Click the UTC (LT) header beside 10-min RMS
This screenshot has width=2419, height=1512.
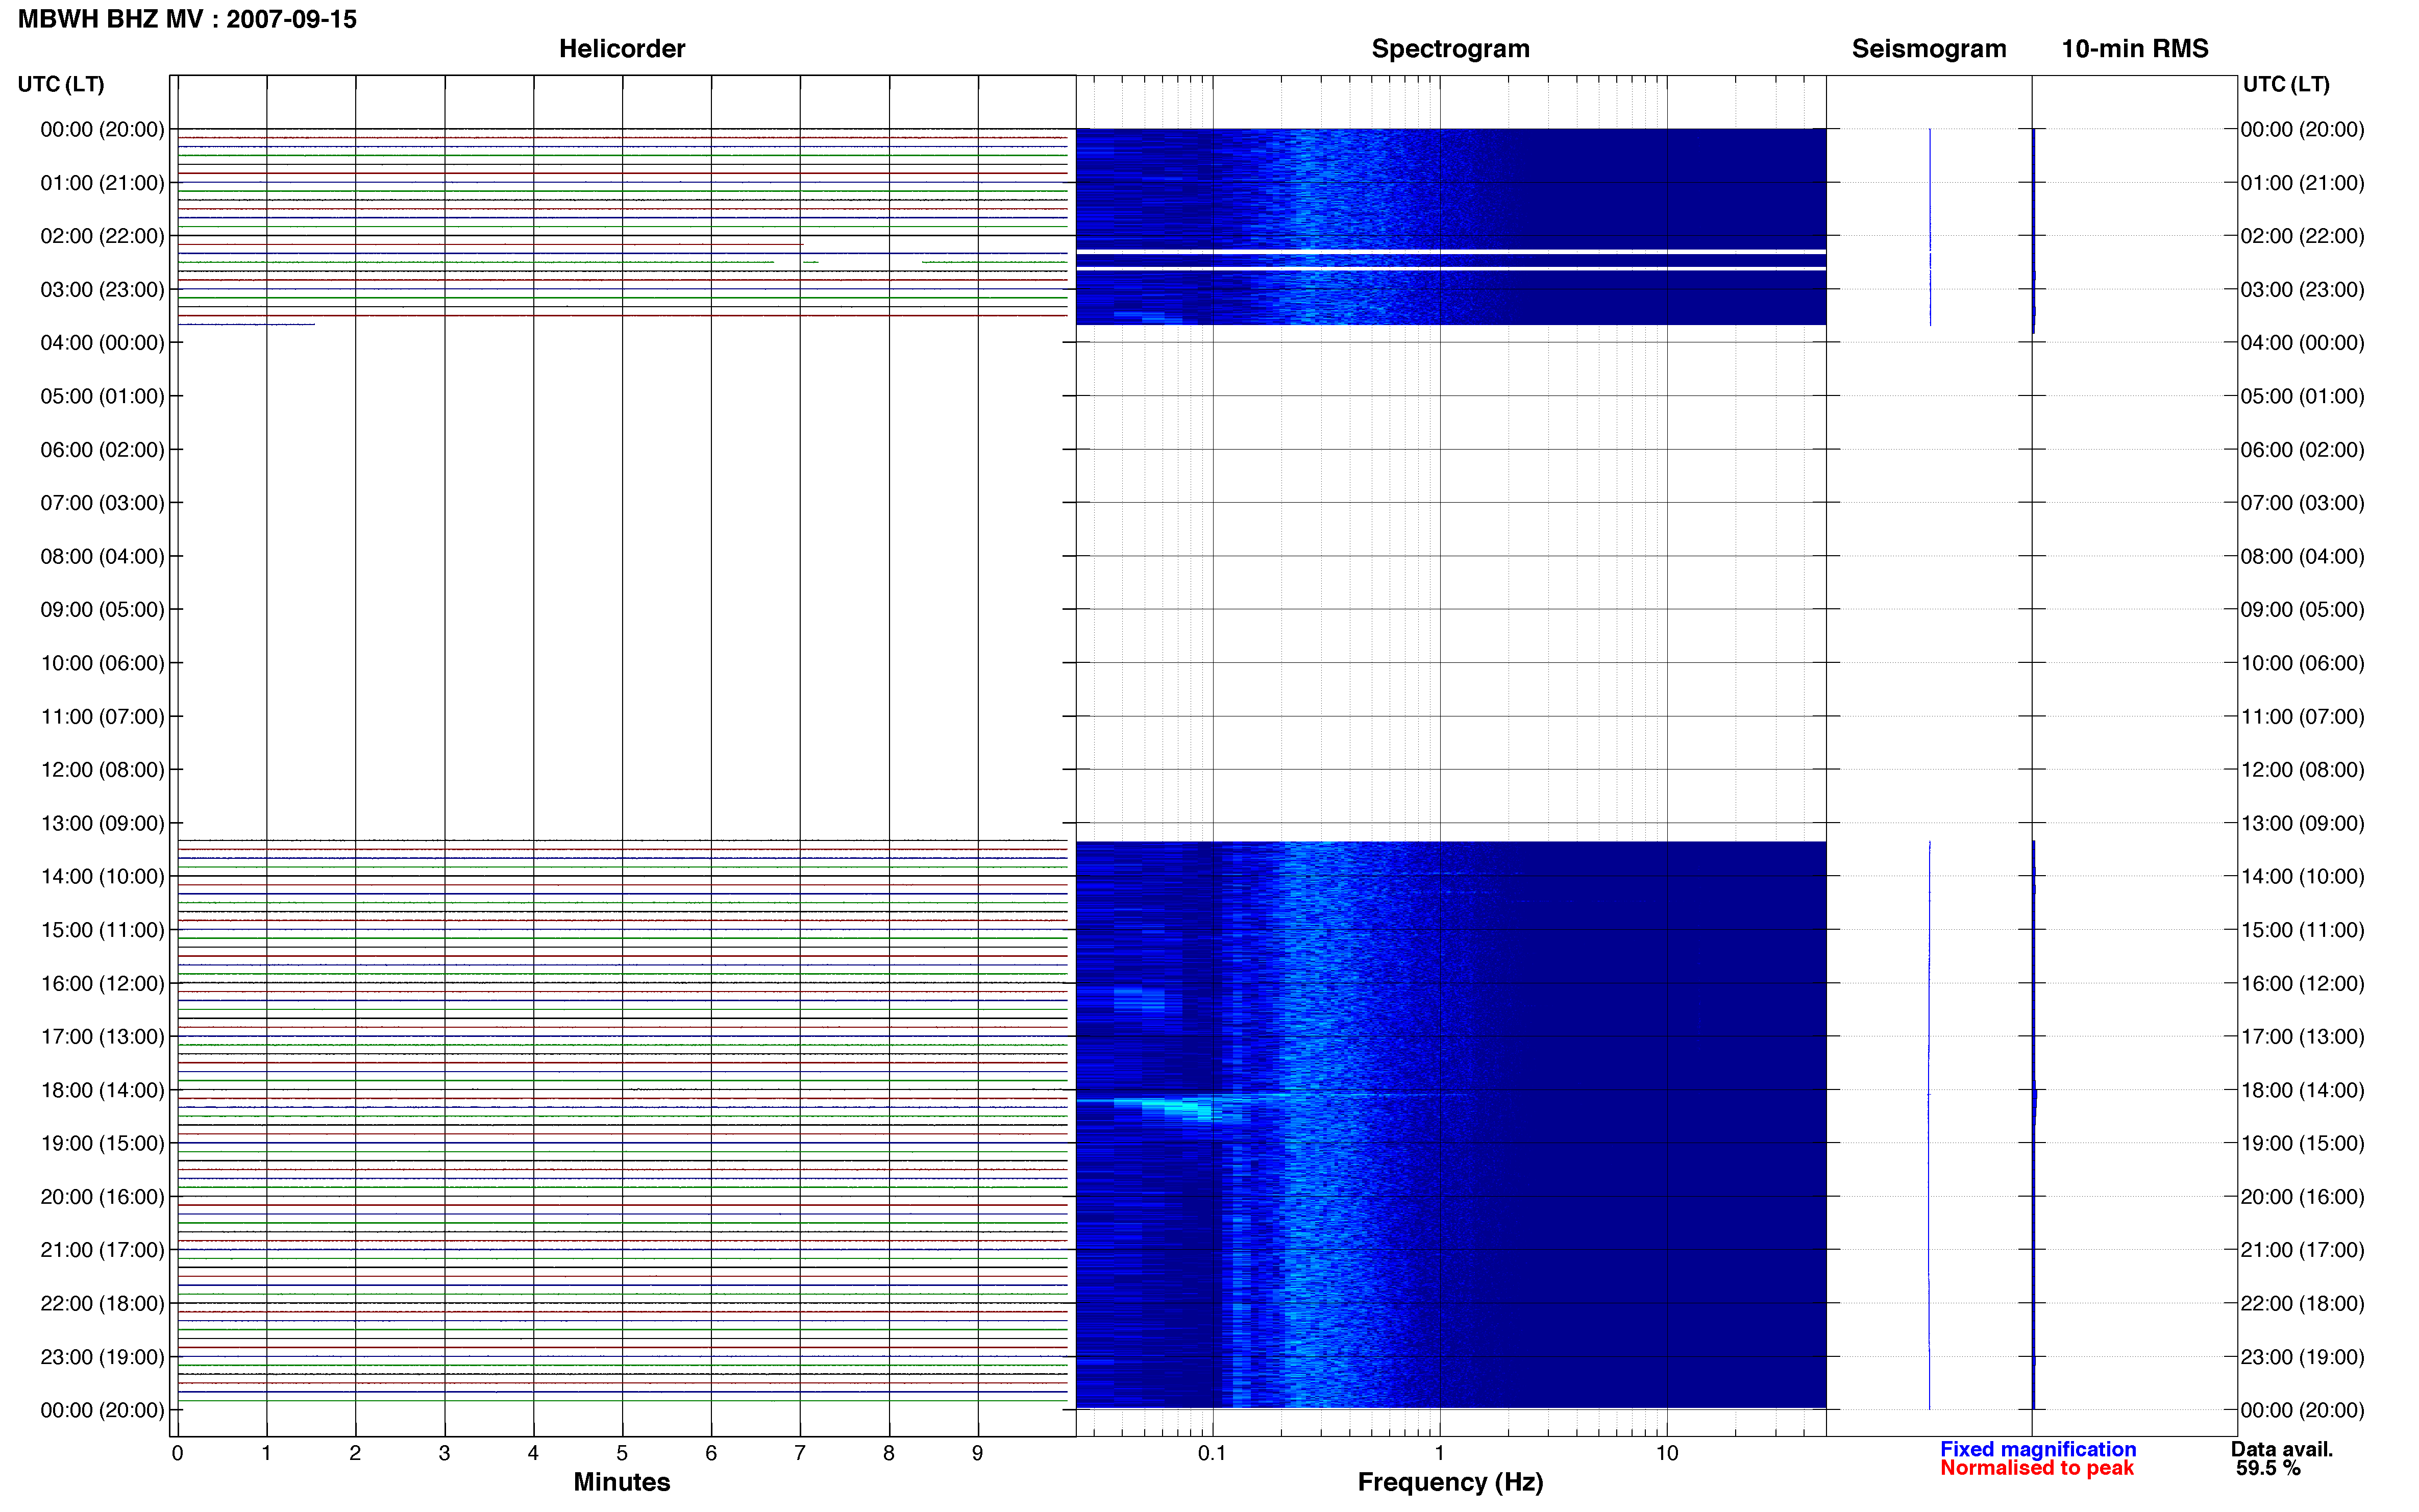pos(2286,84)
